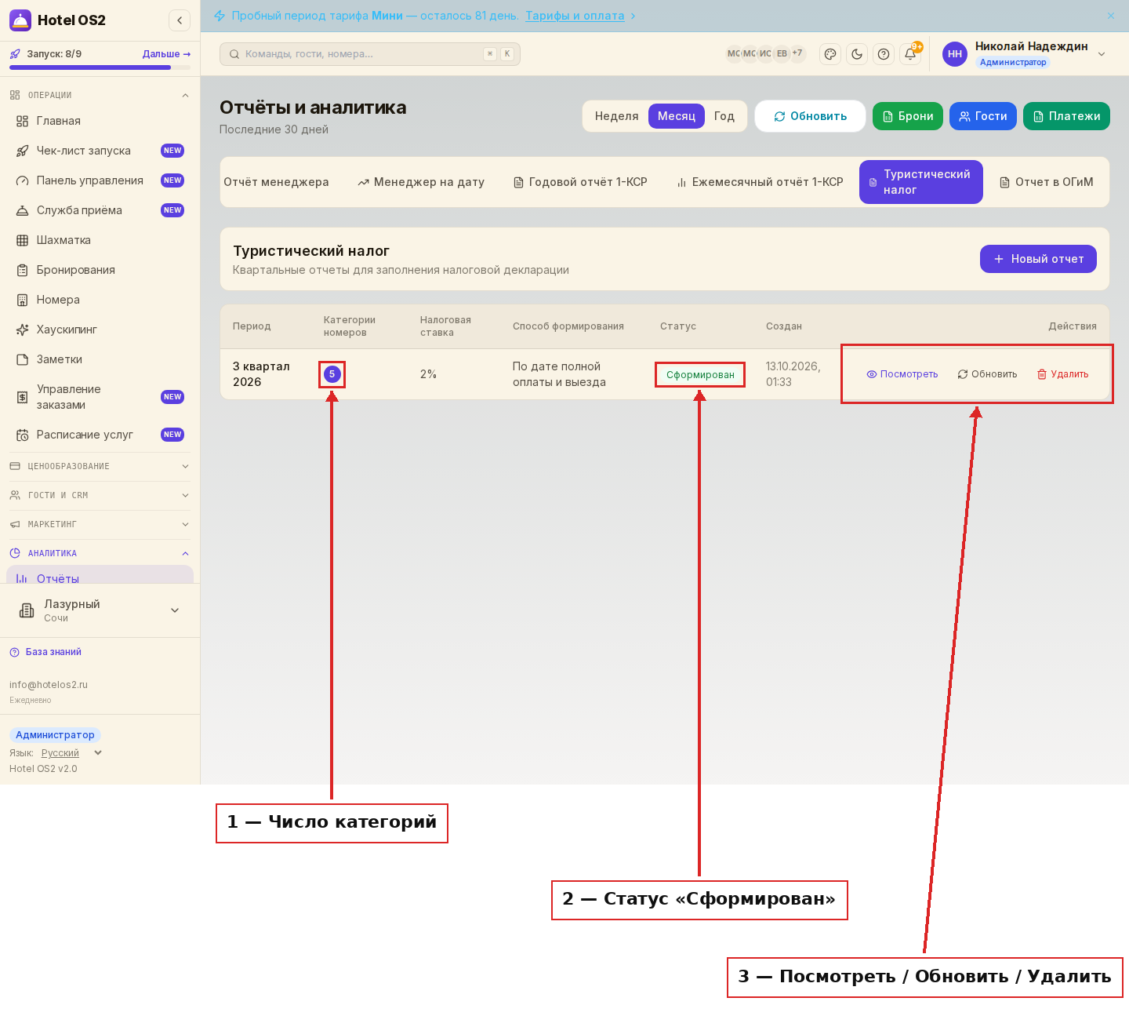The width and height of the screenshot is (1129, 1016).
Task: Open Главная in the sidebar
Action: click(x=100, y=121)
